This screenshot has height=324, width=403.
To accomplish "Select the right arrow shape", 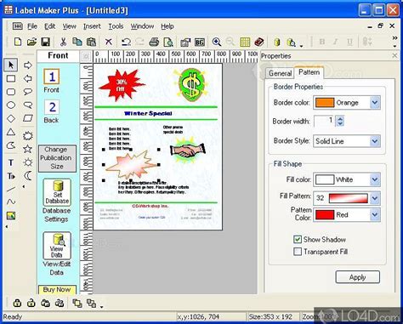I will tap(28, 65).
